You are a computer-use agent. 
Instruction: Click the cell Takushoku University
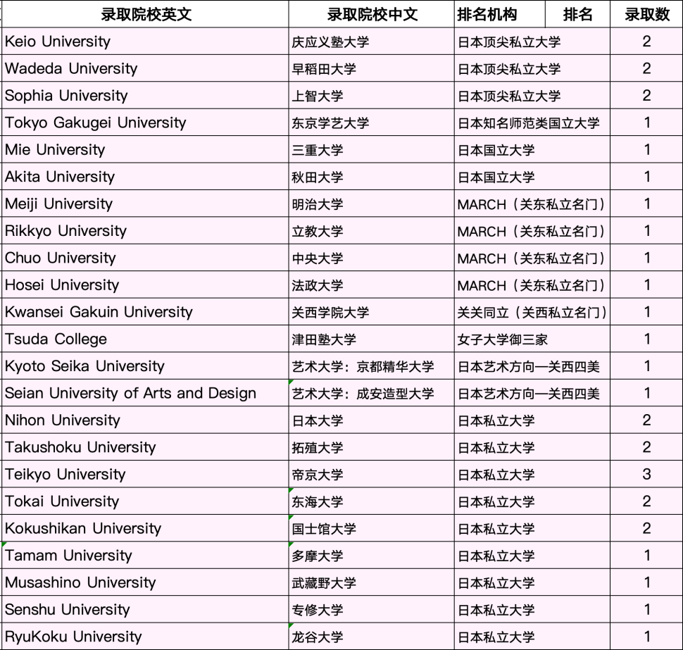[145, 447]
